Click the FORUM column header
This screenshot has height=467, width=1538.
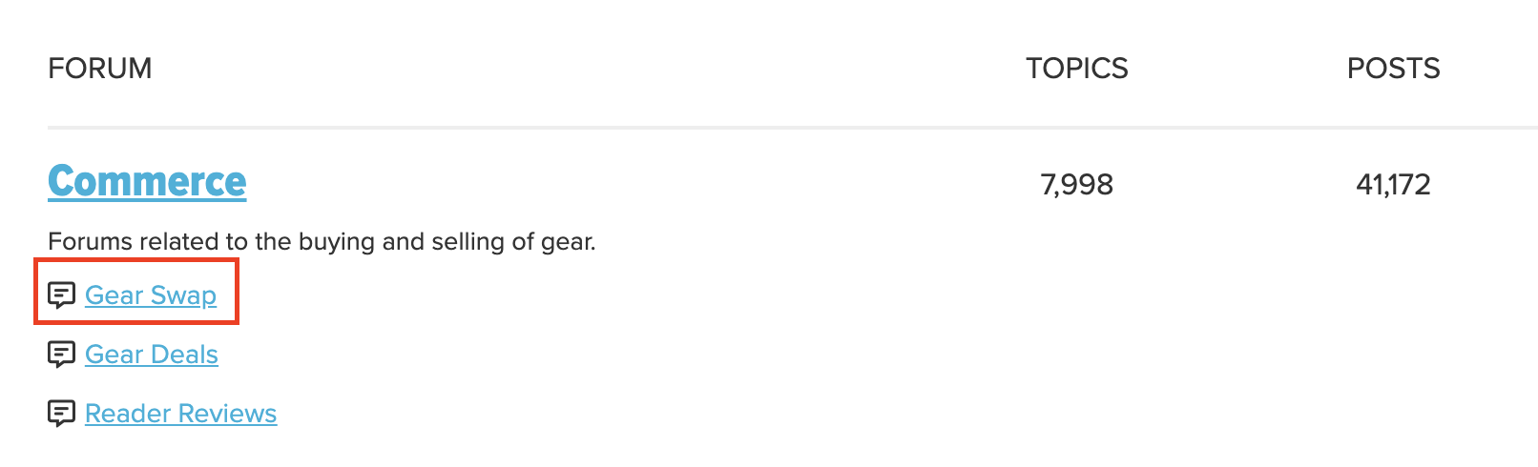(100, 69)
